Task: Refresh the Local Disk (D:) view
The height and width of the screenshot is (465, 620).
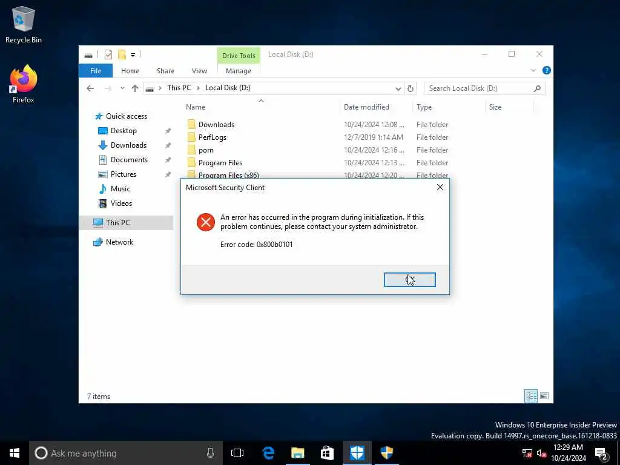Action: (410, 88)
